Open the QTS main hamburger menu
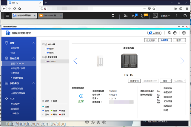The width and height of the screenshot is (191, 127). tap(7, 15)
